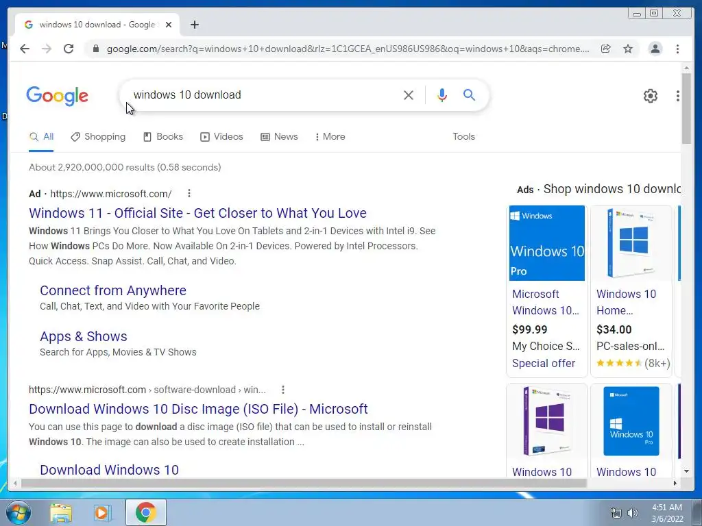This screenshot has width=702, height=526.
Task: Open the 'Apps & Shows' link
Action: pyautogui.click(x=83, y=336)
